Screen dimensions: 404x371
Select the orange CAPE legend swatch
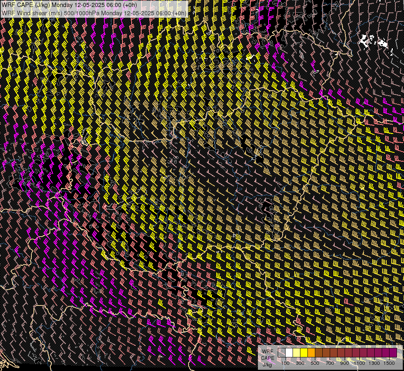pyautogui.click(x=311, y=352)
